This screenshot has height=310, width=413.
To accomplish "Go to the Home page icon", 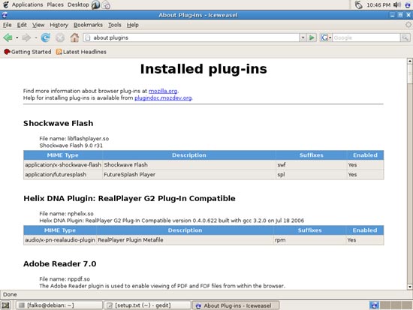I will coord(74,38).
